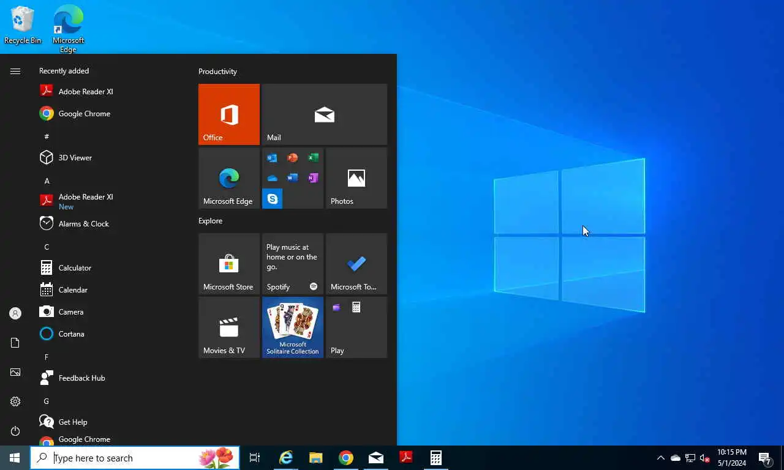Open Pictures from Start sidebar
Image resolution: width=784 pixels, height=470 pixels.
point(15,372)
